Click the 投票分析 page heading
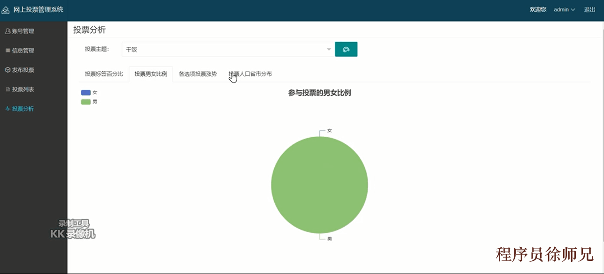Viewport: 604px width, 274px height. 90,30
